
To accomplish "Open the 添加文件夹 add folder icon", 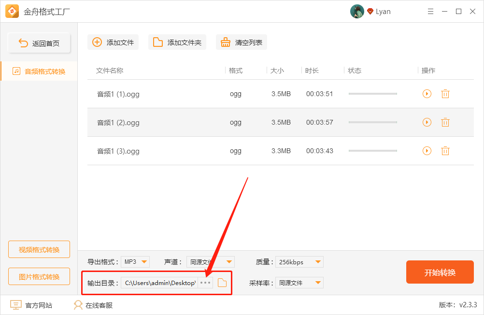I will tap(157, 42).
